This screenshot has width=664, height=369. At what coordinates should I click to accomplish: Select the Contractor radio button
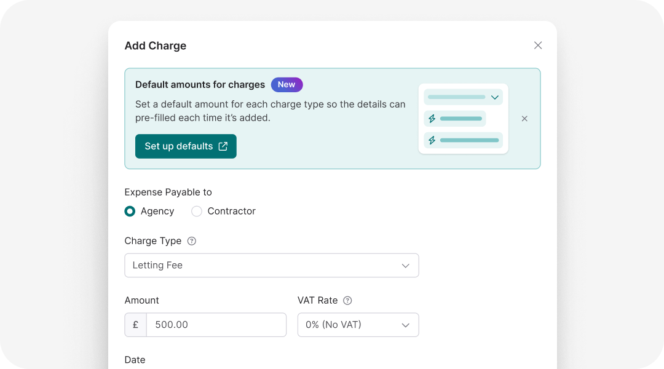197,211
